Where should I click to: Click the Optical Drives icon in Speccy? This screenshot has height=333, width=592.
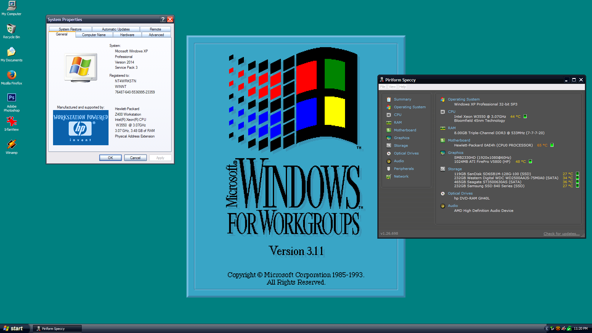coord(389,153)
